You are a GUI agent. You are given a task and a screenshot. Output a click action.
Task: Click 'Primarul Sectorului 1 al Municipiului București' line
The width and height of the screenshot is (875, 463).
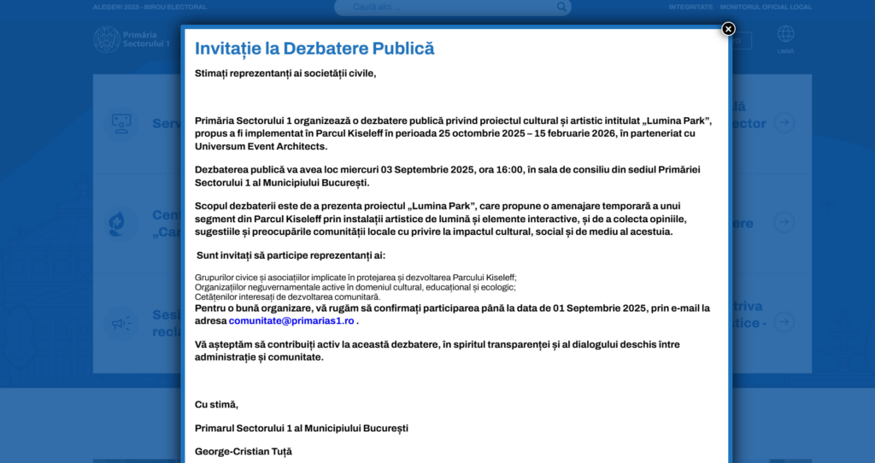[x=302, y=429]
